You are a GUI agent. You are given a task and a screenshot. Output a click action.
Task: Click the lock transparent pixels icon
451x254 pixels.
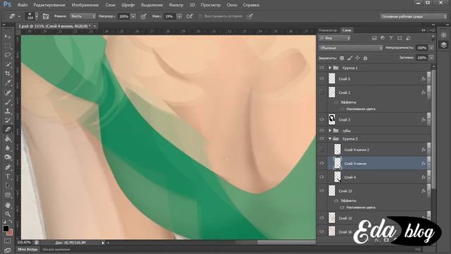click(342, 58)
